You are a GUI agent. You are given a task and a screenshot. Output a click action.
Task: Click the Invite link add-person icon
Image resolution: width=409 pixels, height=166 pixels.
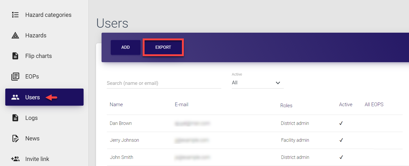(15, 159)
